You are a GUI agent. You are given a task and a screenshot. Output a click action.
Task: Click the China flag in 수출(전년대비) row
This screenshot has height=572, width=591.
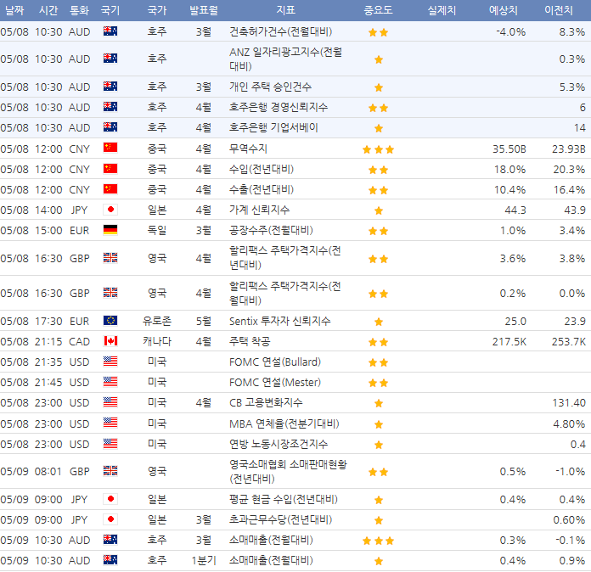pyautogui.click(x=110, y=189)
